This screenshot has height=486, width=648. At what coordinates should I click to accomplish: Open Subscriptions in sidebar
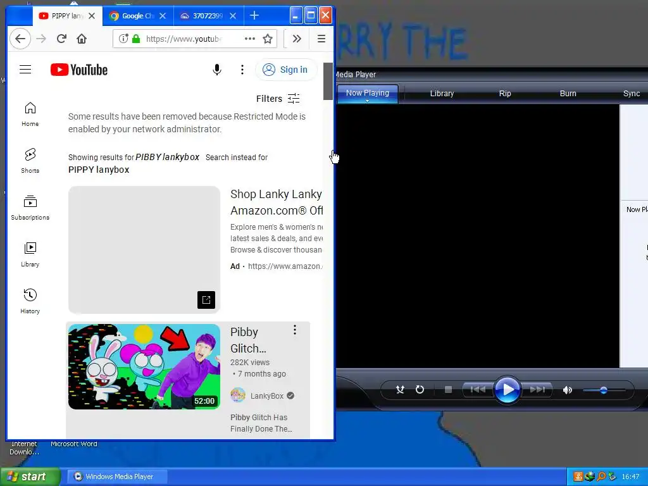(x=30, y=208)
